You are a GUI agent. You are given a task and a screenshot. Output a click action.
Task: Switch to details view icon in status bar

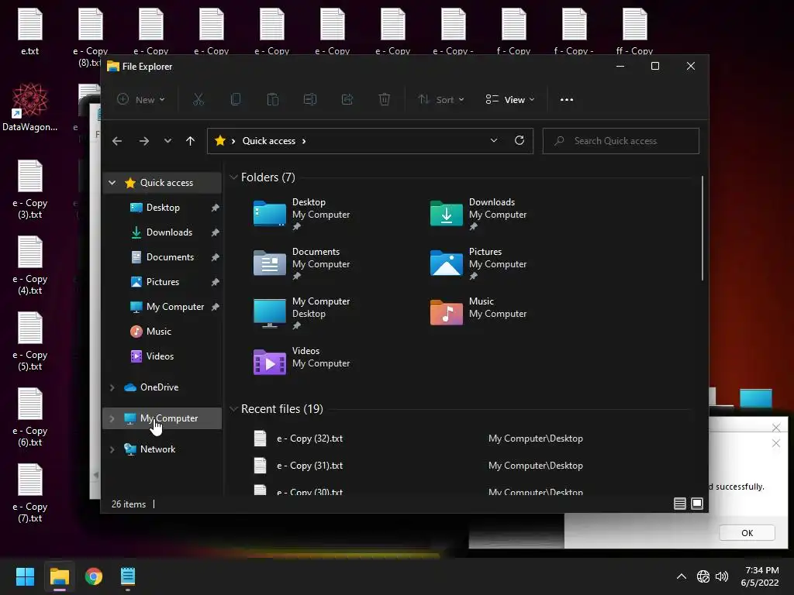679,504
